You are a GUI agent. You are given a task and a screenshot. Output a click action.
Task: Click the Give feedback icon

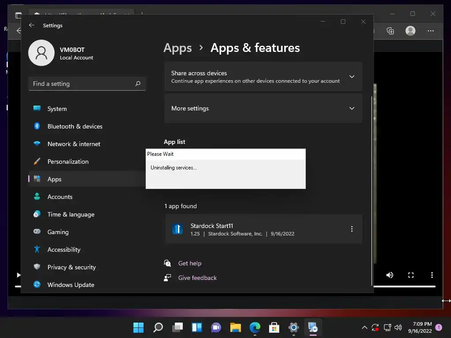point(167,278)
